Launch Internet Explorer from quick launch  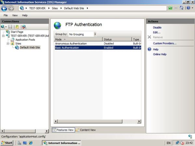tap(31, 143)
